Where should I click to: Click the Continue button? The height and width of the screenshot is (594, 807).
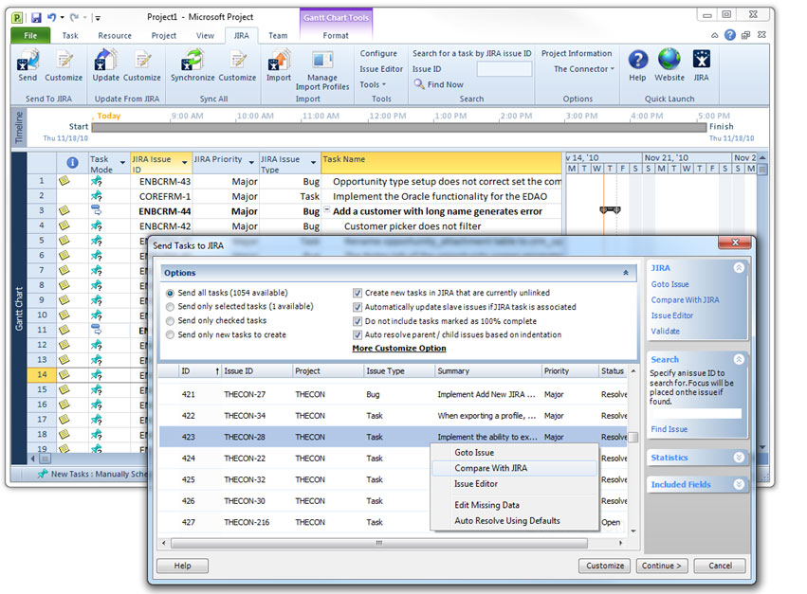coord(661,566)
